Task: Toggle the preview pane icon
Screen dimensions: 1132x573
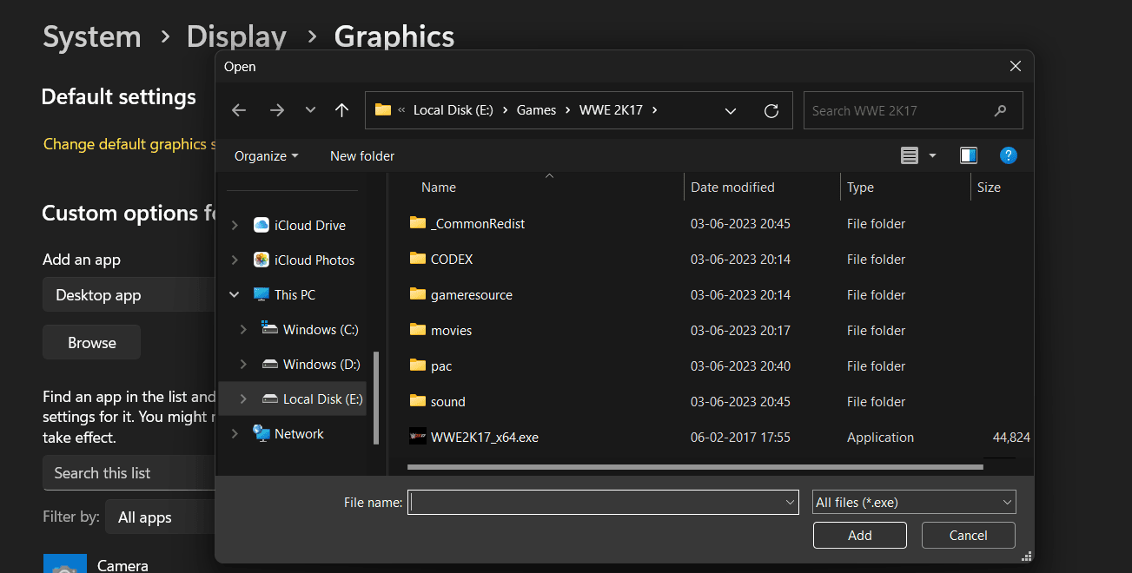Action: 968,155
